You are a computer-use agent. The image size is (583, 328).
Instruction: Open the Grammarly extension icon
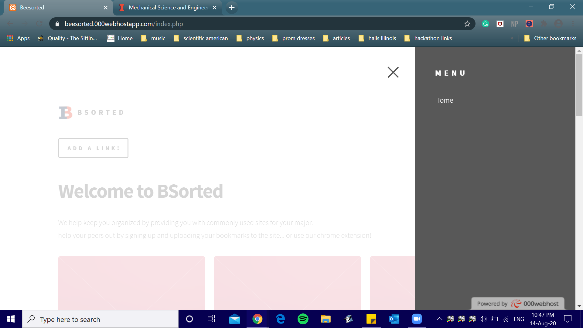[x=486, y=24]
